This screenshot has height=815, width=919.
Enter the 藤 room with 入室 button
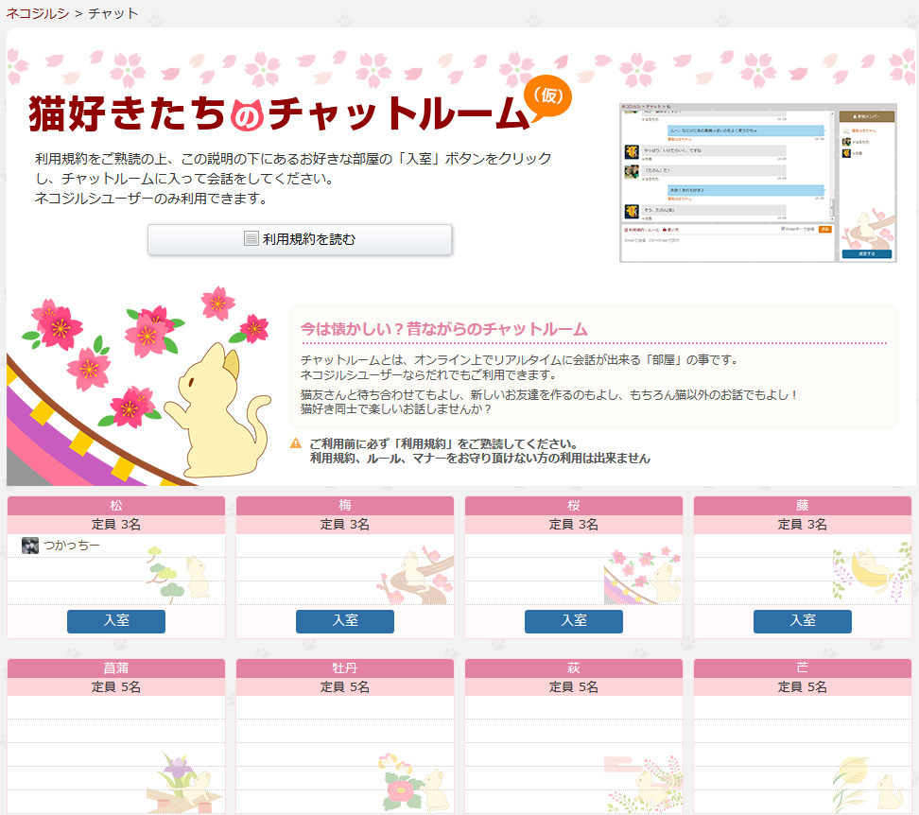803,621
